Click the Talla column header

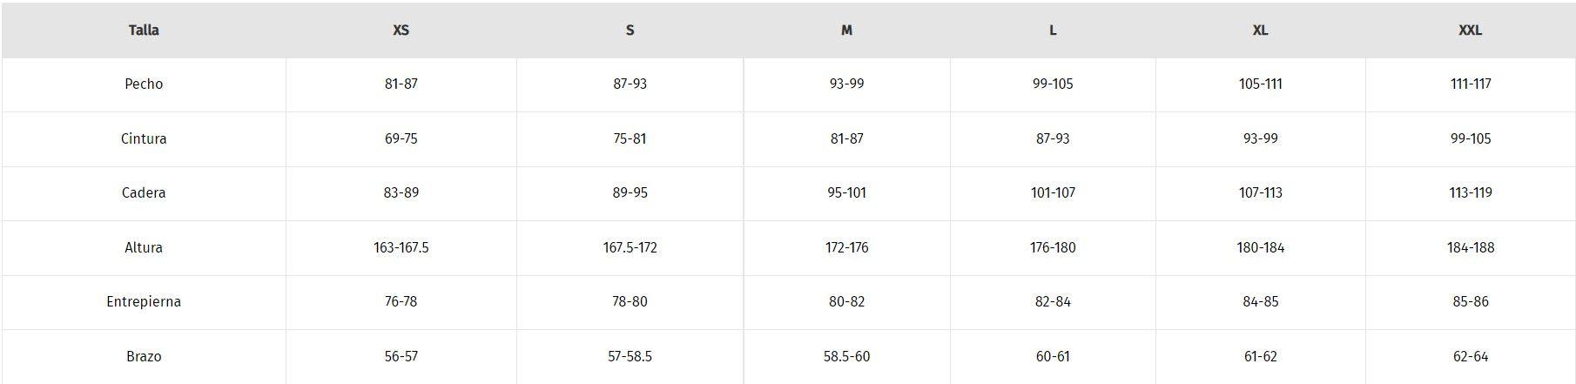click(x=144, y=30)
